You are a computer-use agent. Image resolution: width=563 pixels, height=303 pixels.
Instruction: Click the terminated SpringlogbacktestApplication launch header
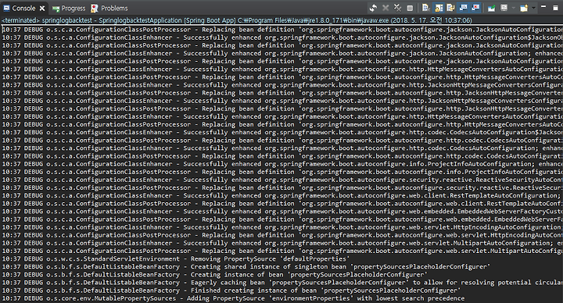237,20
